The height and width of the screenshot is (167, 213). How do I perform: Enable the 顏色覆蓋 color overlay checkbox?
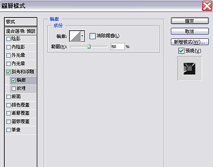point(9,105)
